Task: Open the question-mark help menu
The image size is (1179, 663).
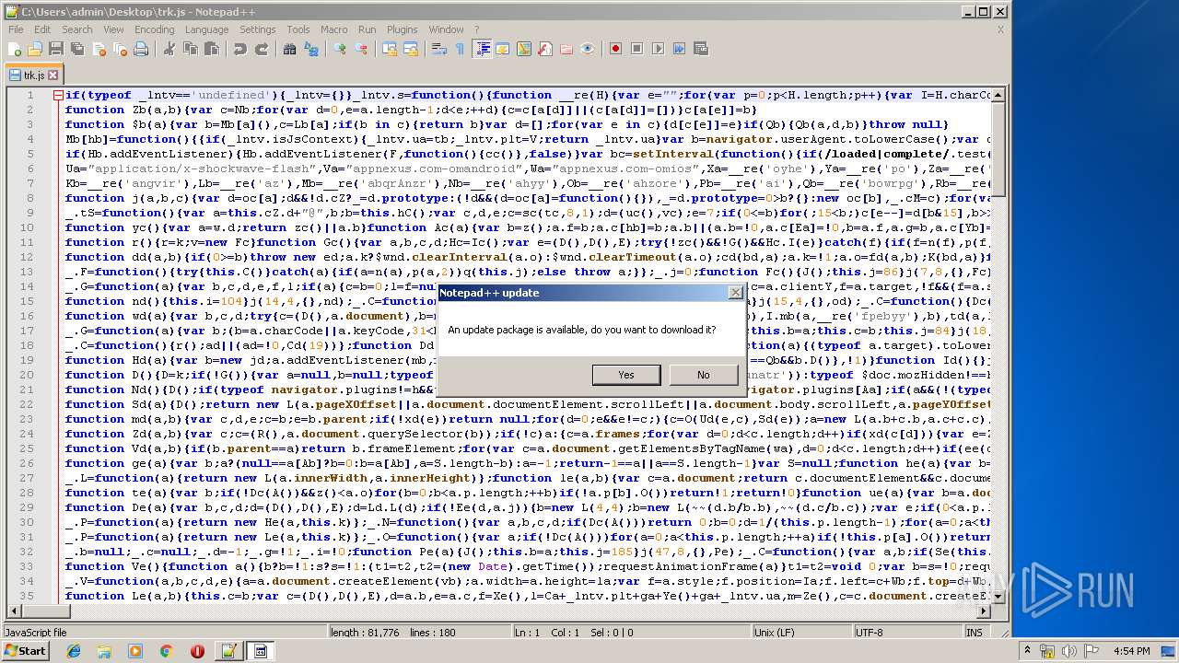Action: tap(477, 29)
